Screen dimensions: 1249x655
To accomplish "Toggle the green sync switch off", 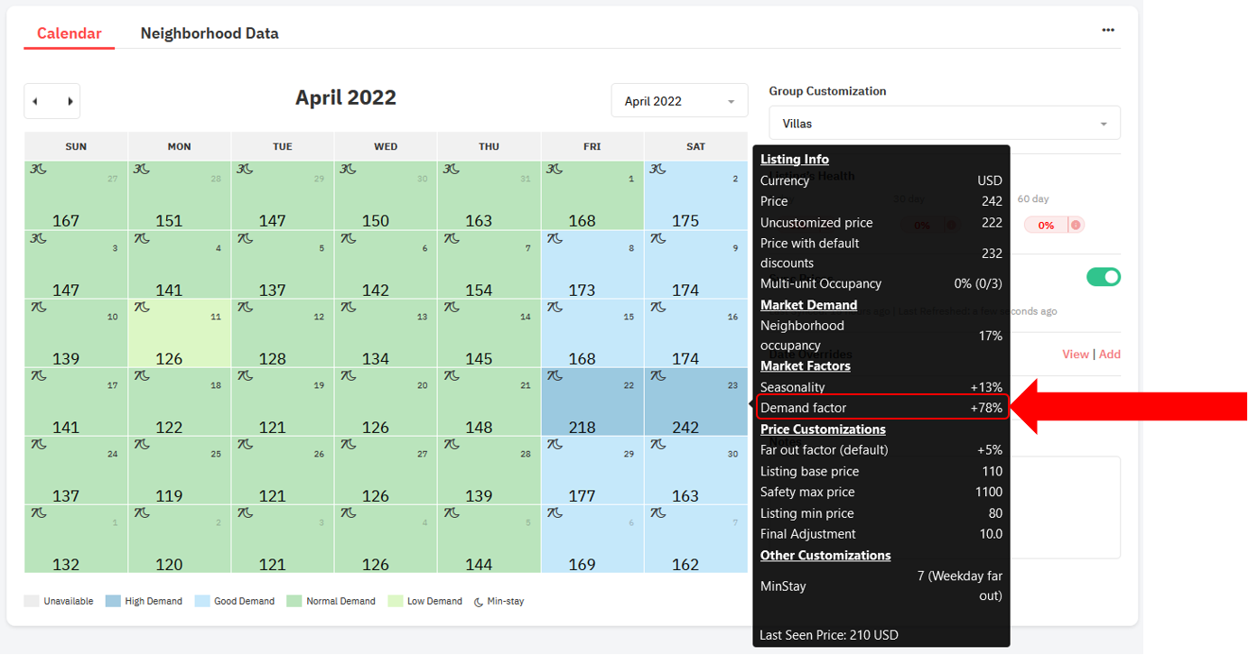I will pos(1103,277).
